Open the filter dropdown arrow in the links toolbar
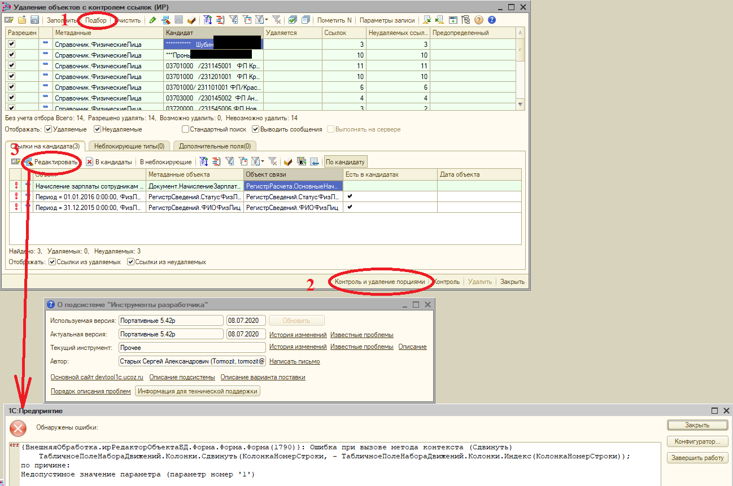The image size is (733, 486). pos(262,162)
